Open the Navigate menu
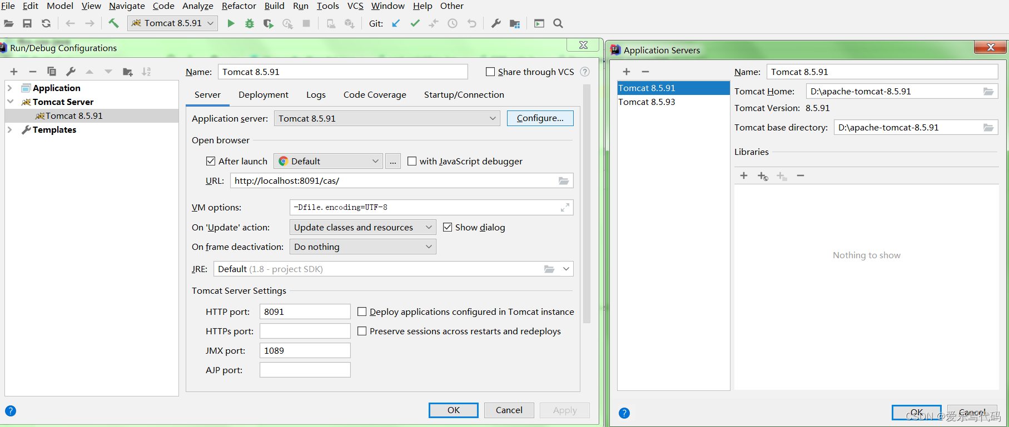Screen dimensions: 1009x427 pyautogui.click(x=127, y=6)
